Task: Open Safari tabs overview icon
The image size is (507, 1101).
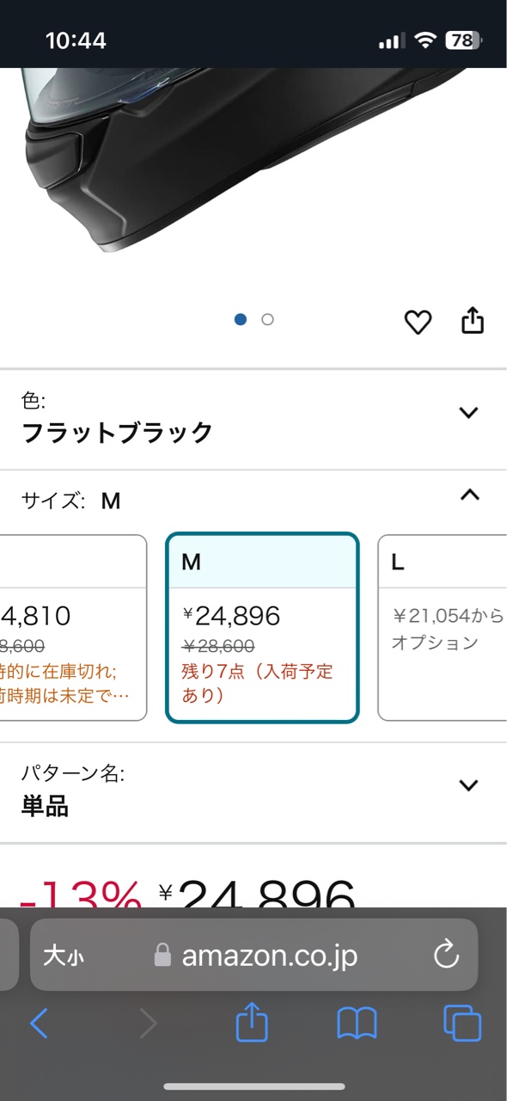Action: pos(461,1024)
